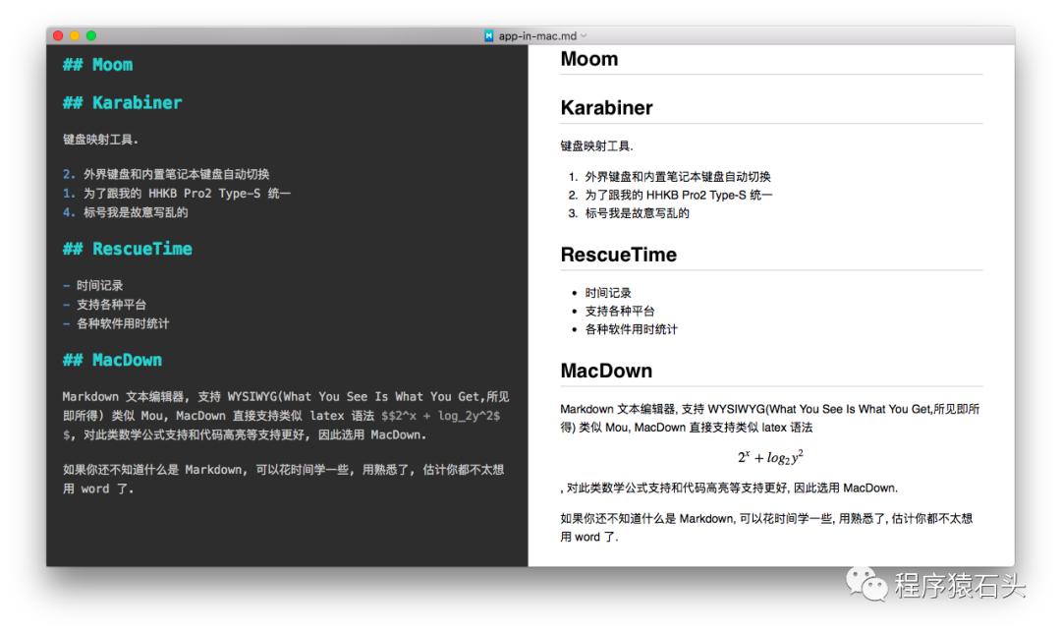Click editor line '- 各种软件用时统计'
The image size is (1061, 633).
(116, 323)
